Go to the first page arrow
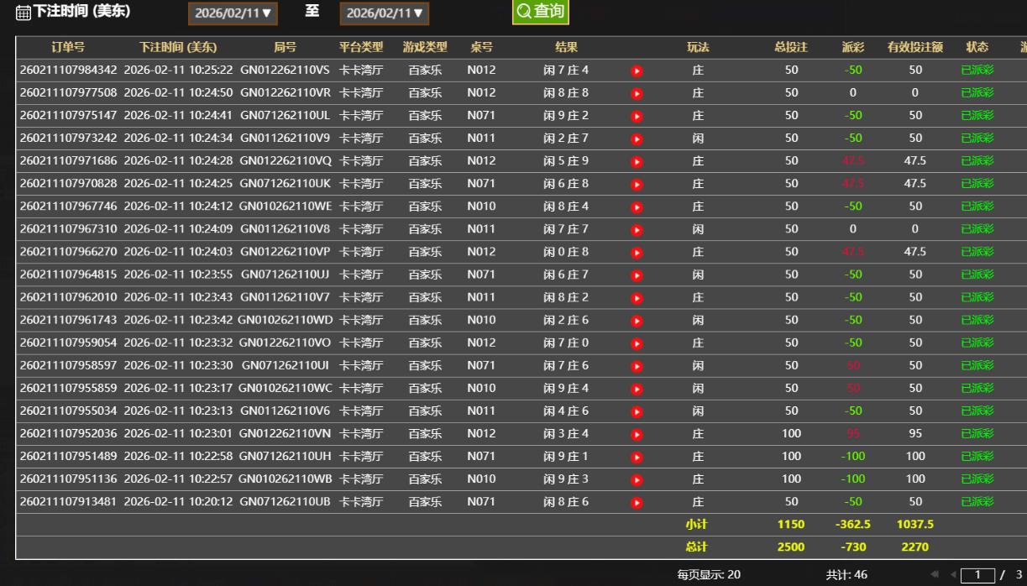This screenshot has height=586, width=1027. click(x=933, y=575)
